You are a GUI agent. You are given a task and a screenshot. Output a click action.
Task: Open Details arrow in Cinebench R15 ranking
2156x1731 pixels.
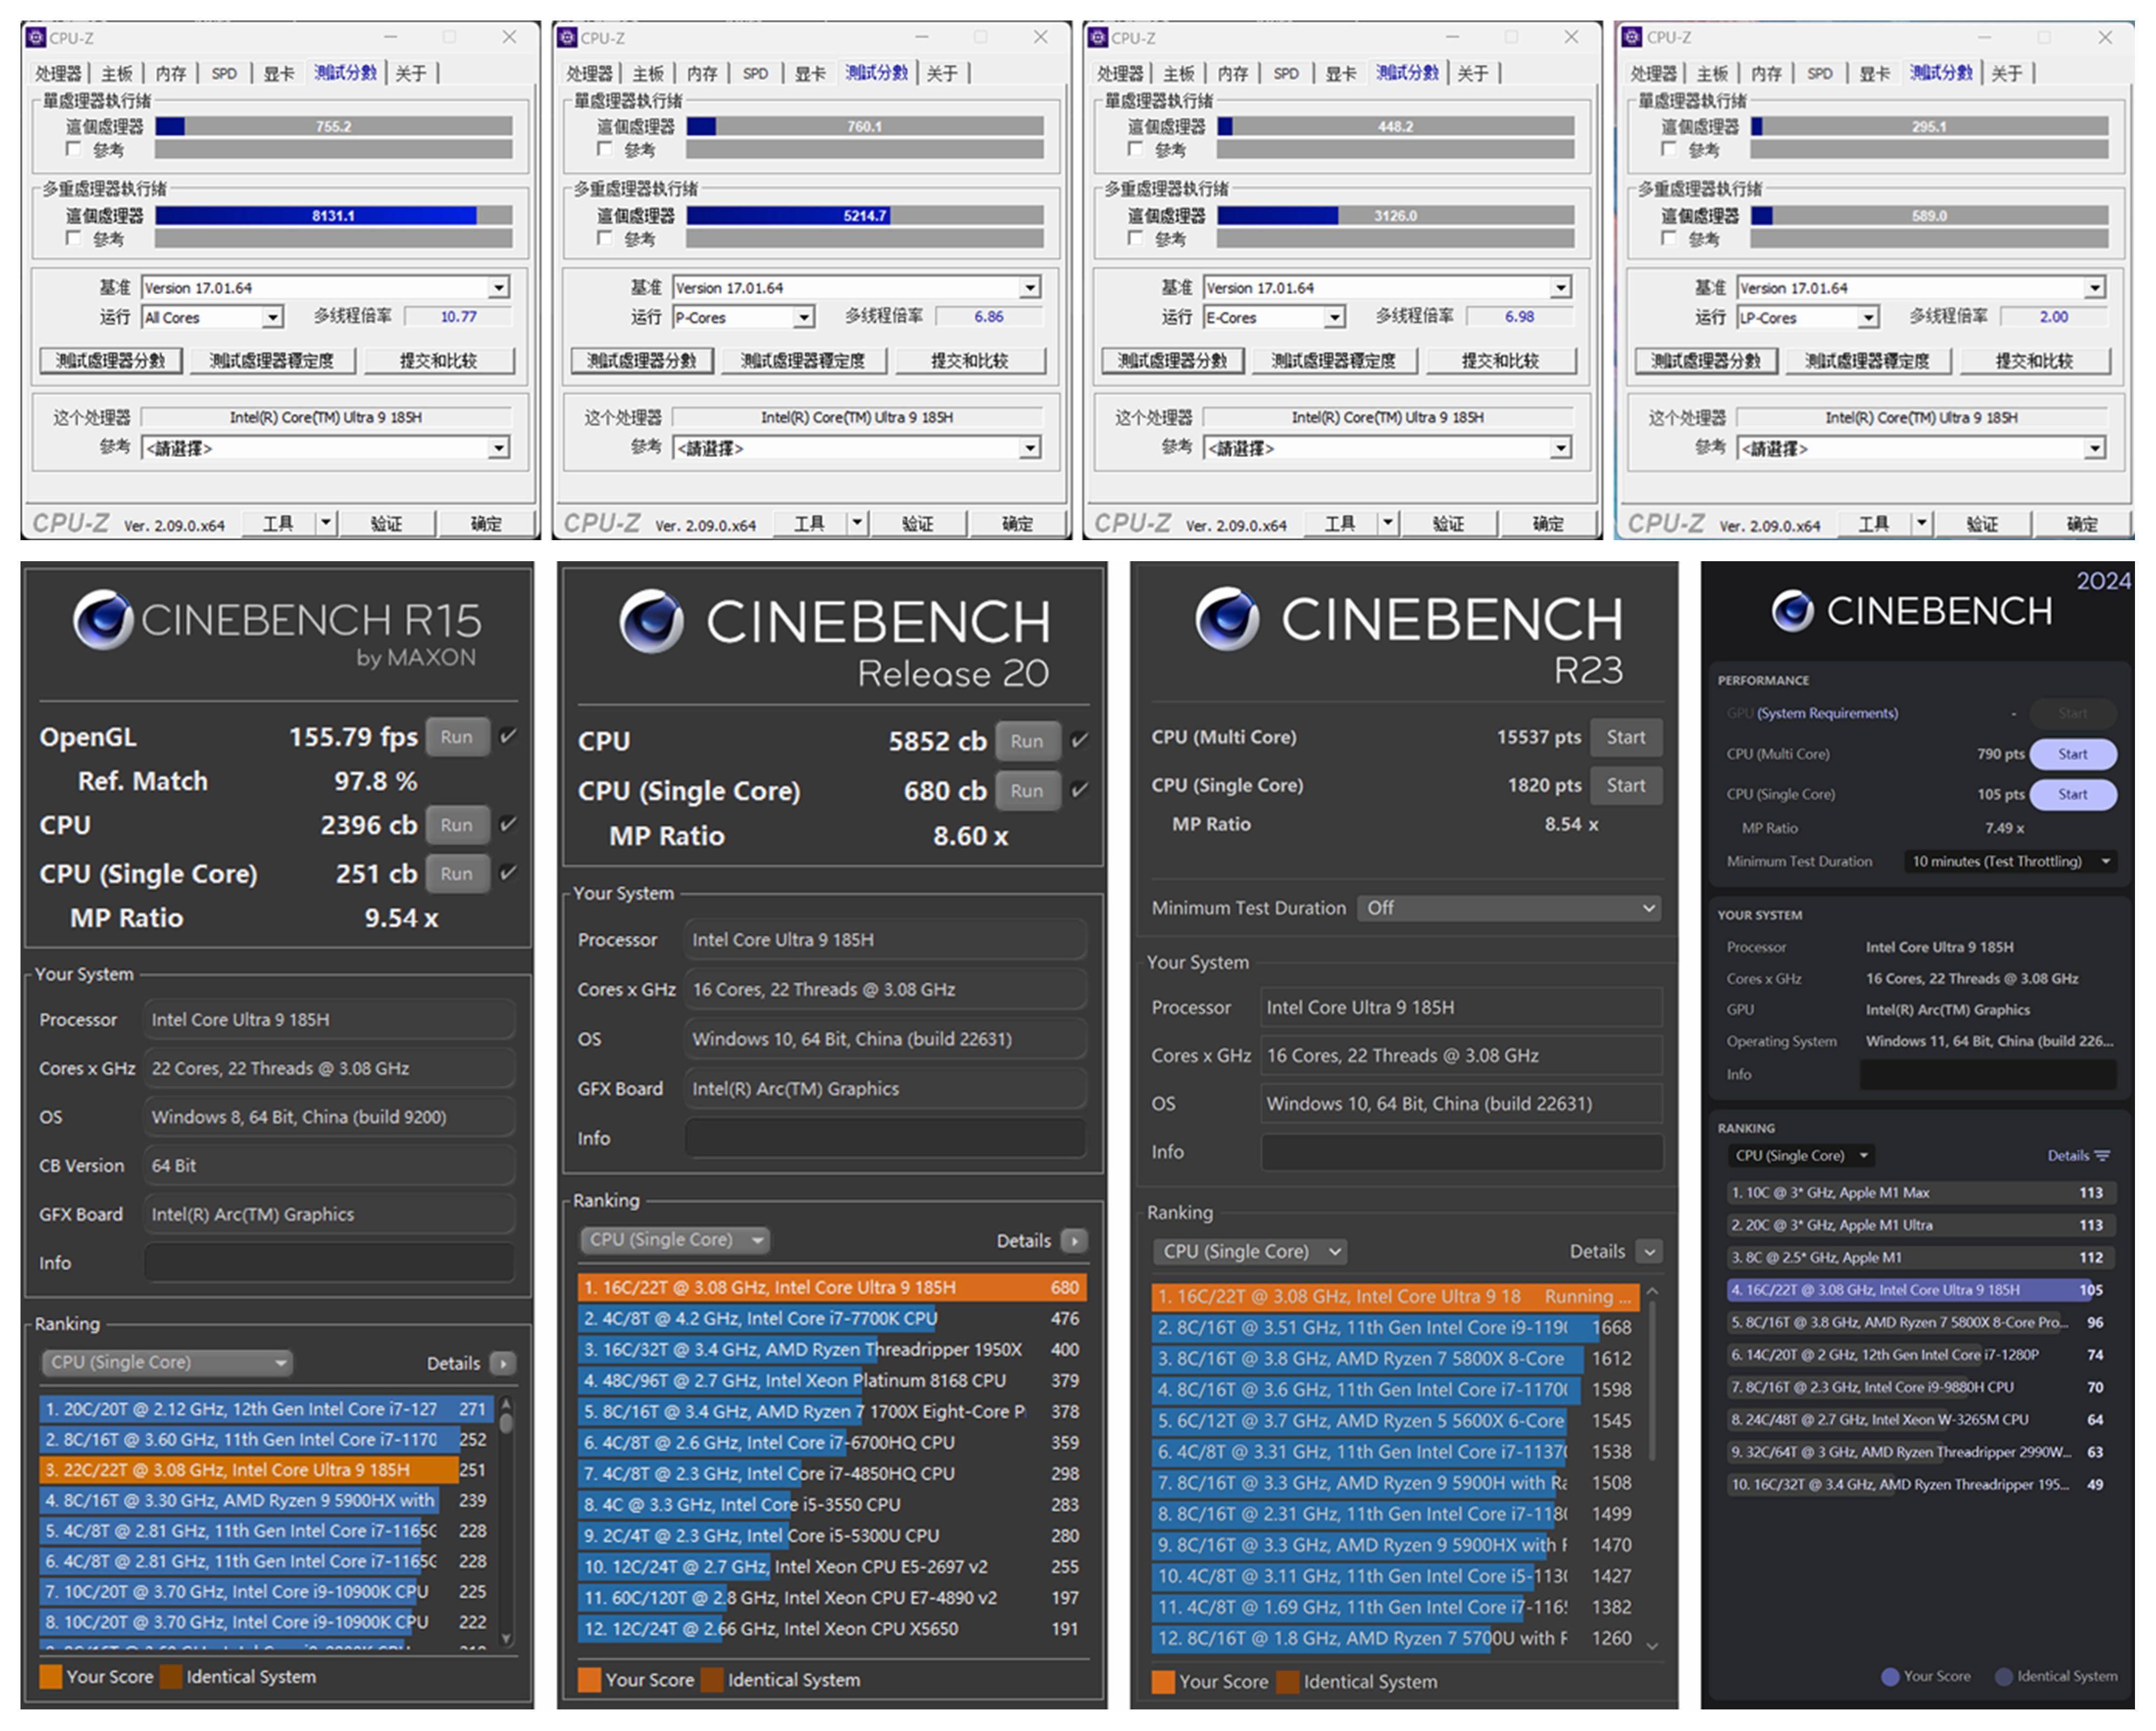(504, 1363)
